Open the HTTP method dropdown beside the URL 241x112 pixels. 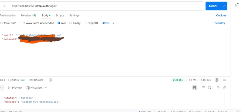click(x=5, y=6)
